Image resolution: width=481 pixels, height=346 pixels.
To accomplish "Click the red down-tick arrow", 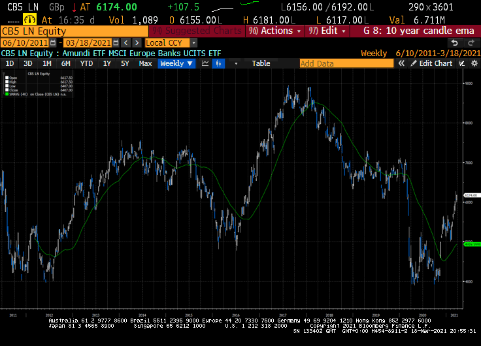I will pyautogui.click(x=74, y=7).
